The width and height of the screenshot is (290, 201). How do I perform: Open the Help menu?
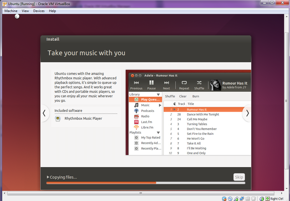(52, 11)
